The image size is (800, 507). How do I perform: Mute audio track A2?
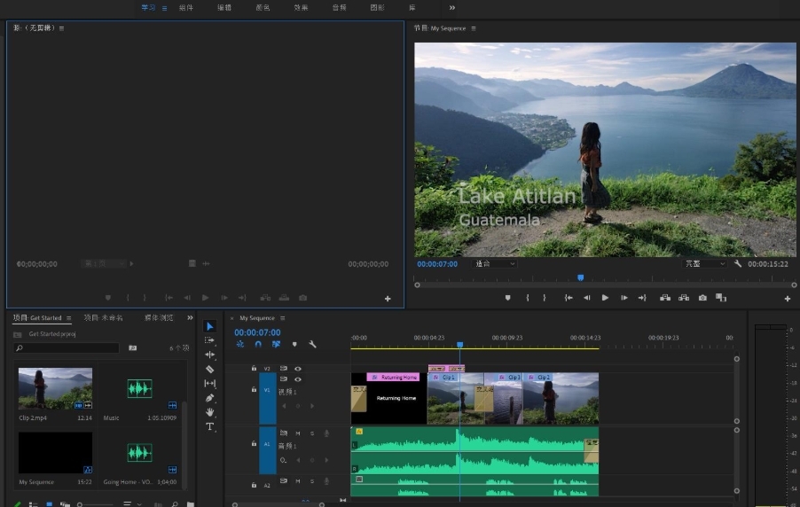tap(297, 481)
